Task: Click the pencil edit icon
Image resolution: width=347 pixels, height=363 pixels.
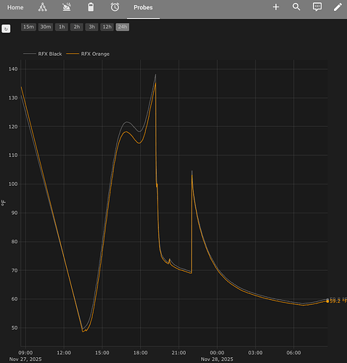Action: (338, 7)
